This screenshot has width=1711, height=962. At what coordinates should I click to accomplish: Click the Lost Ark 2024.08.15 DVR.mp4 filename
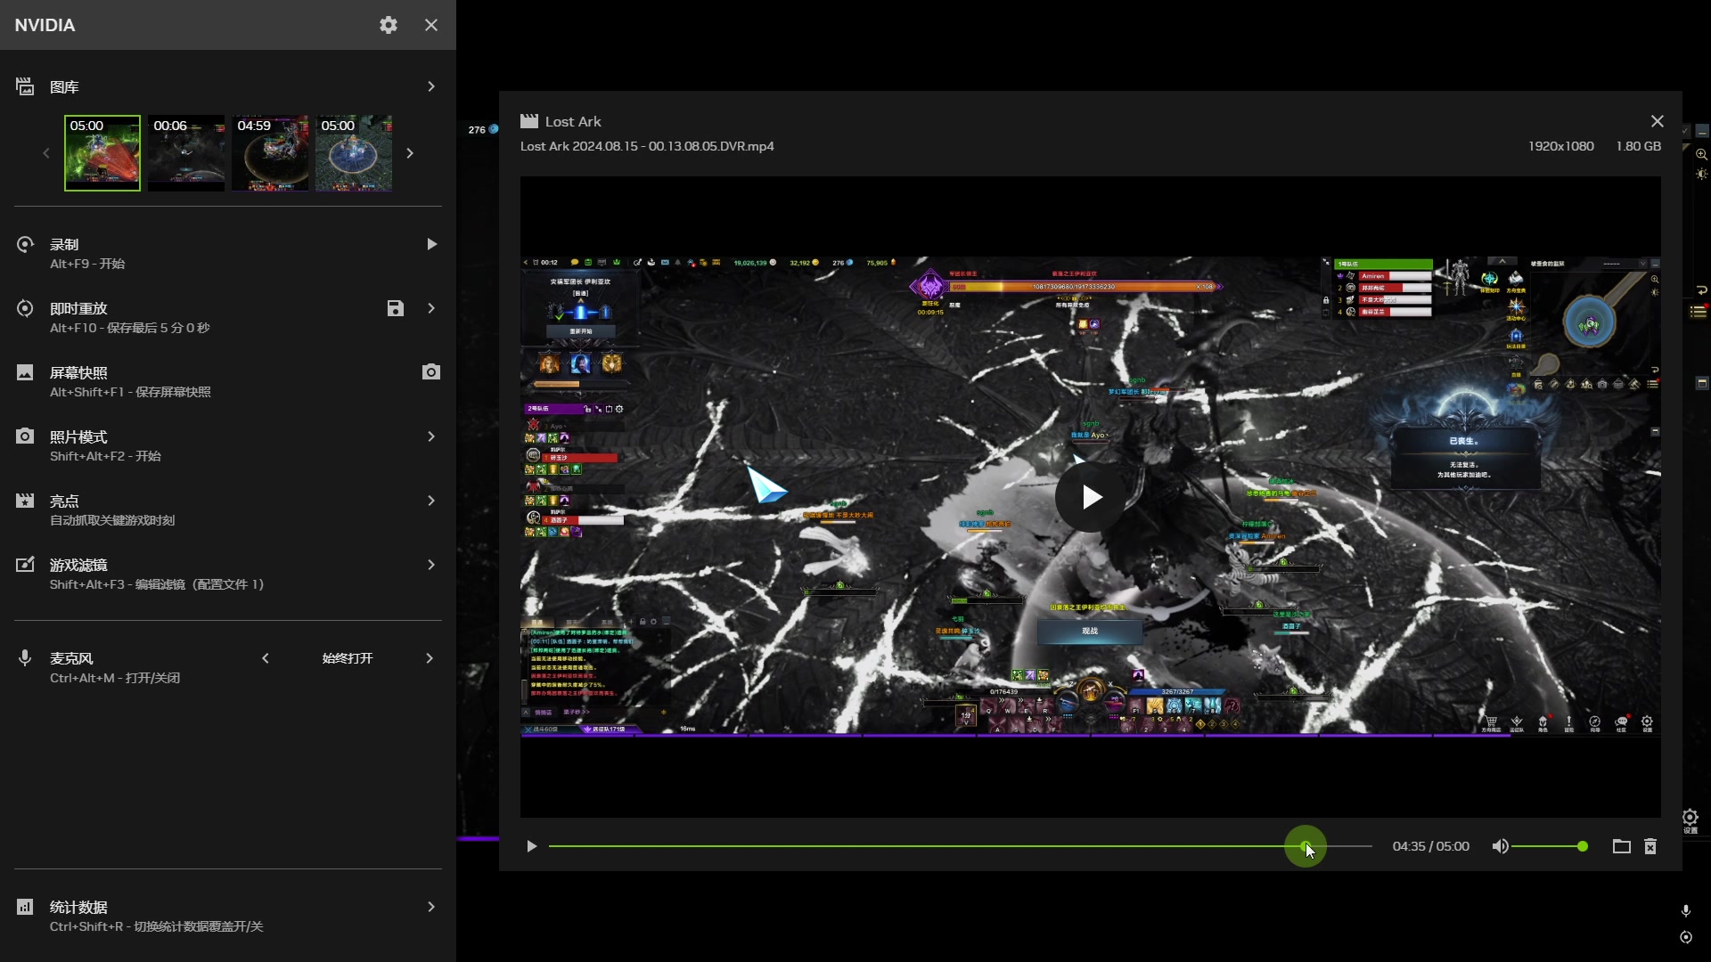(647, 146)
